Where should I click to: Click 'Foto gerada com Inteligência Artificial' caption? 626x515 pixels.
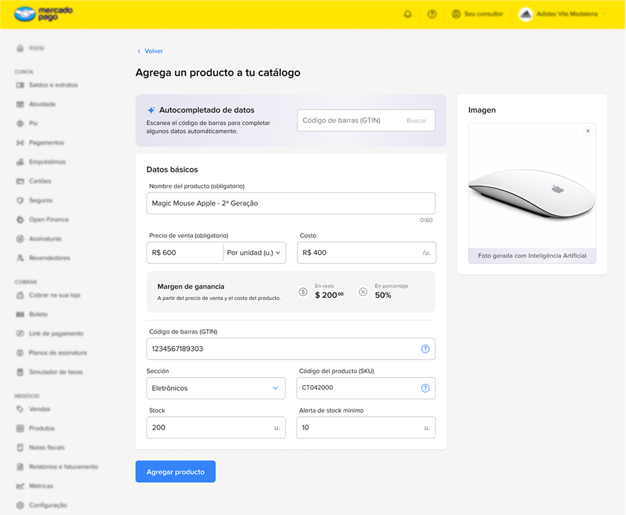(532, 256)
